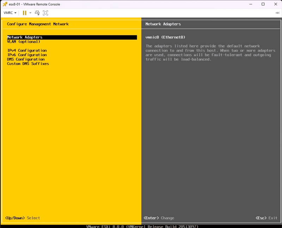Click the <Up/Down> Select hint
This screenshot has height=228, width=282.
point(23,218)
